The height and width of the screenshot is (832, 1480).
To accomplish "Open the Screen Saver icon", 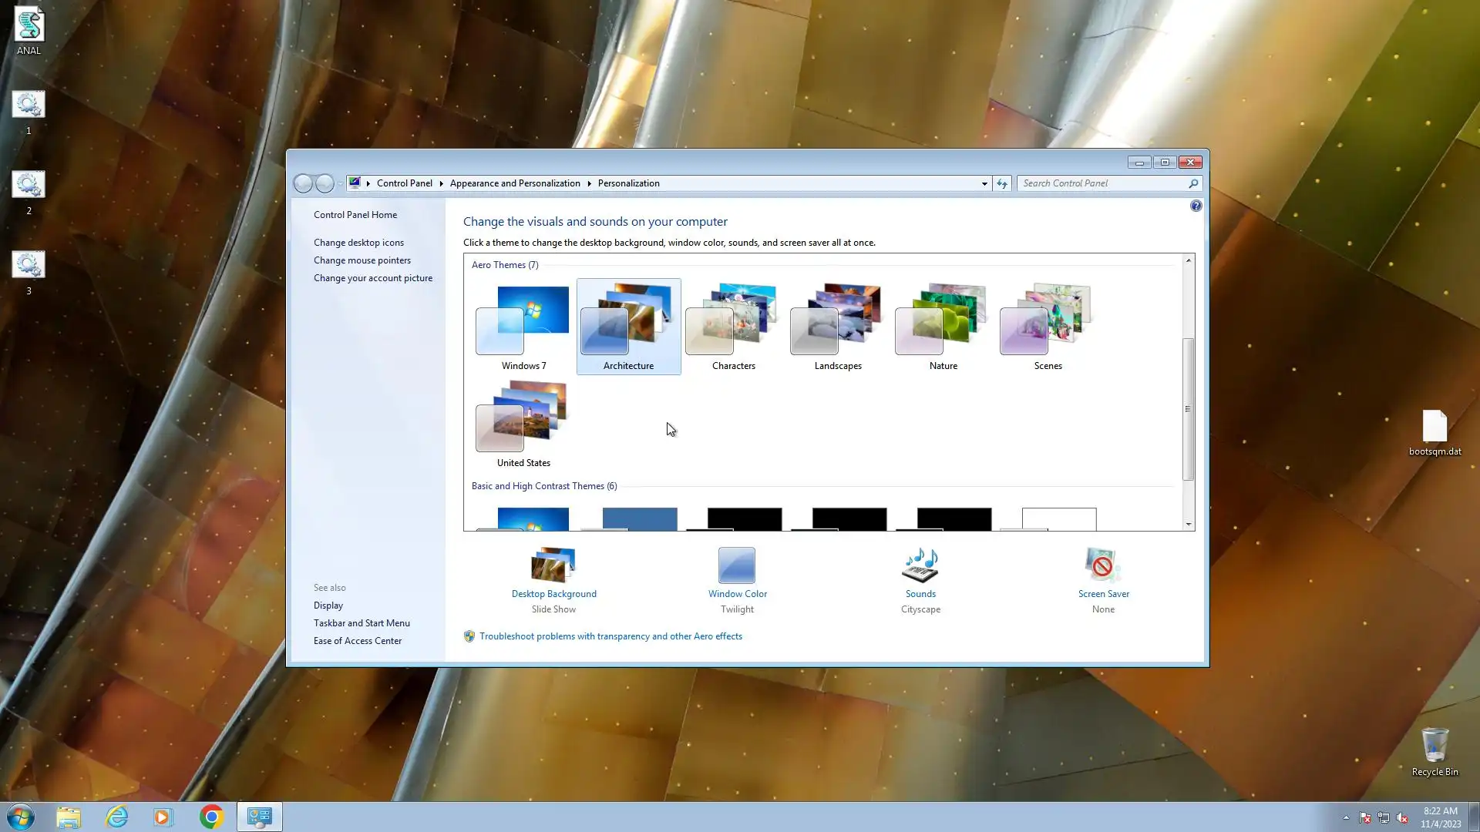I will pyautogui.click(x=1103, y=566).
